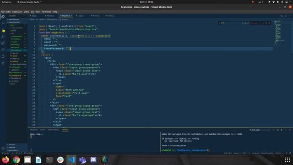Switch to the OUTPUT panel tab
The image size is (293, 165).
(x=43, y=130)
